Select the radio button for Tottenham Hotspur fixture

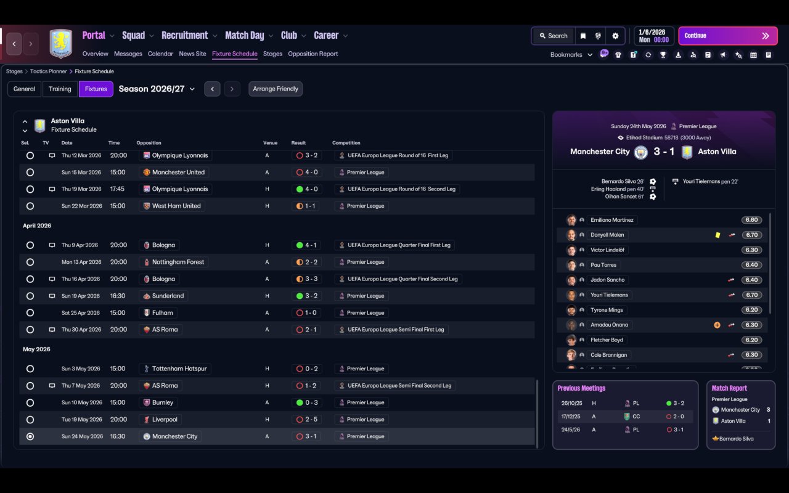[x=30, y=369]
